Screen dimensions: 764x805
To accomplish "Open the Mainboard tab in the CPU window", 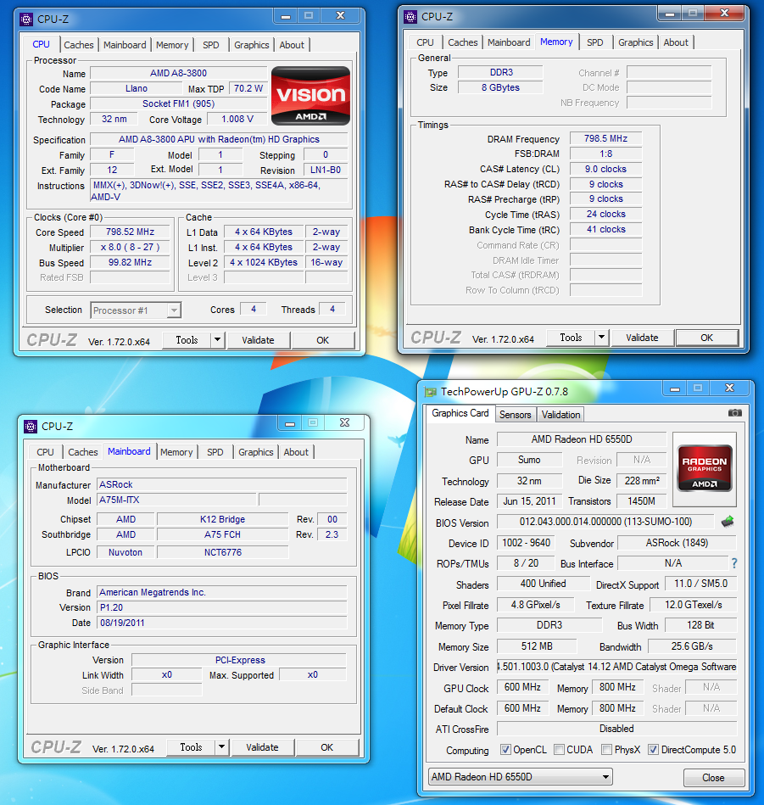I will click(x=125, y=45).
